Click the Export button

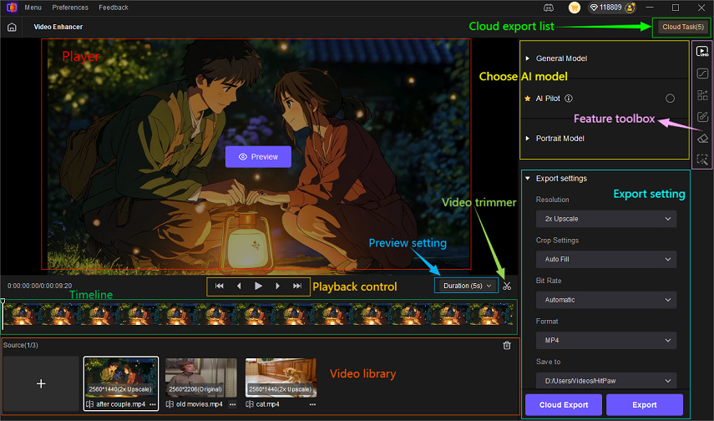[x=645, y=404]
